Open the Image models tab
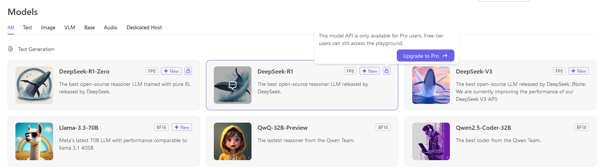The image size is (611, 168). [x=48, y=27]
